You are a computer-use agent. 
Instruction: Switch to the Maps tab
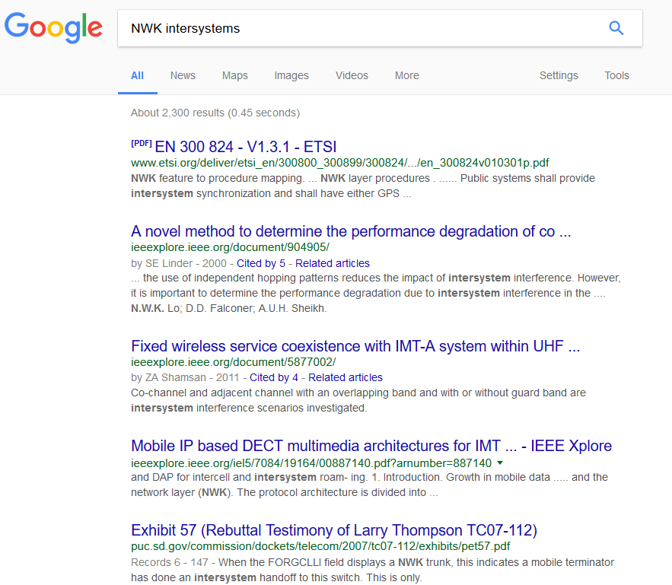[x=234, y=75]
